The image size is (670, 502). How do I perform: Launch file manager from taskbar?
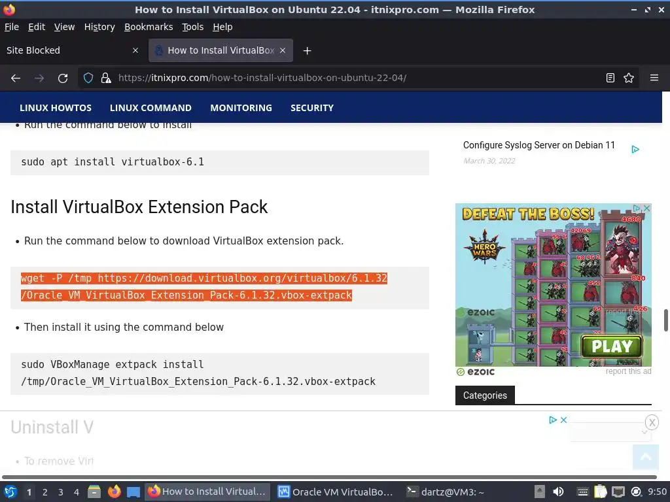tap(94, 492)
